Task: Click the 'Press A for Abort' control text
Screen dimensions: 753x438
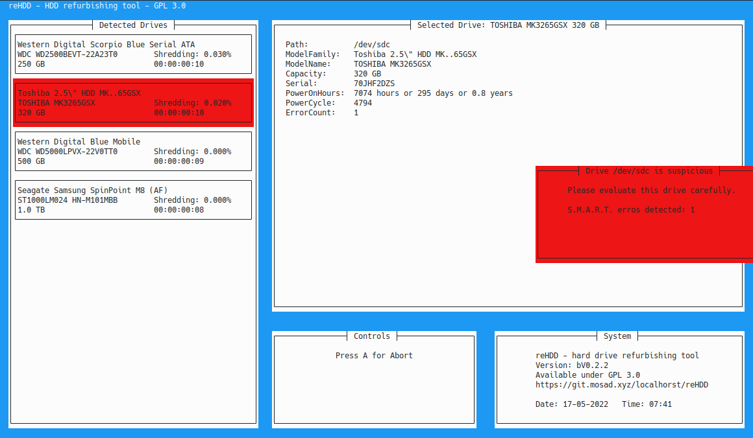Action: tap(374, 355)
